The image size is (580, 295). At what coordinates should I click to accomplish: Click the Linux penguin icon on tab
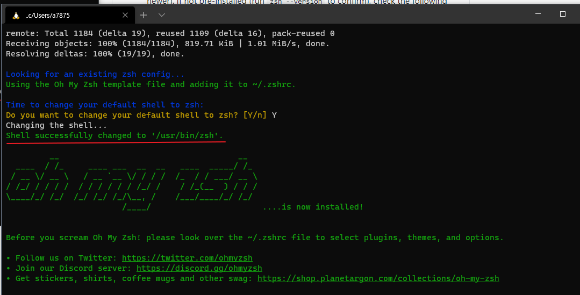pos(16,15)
